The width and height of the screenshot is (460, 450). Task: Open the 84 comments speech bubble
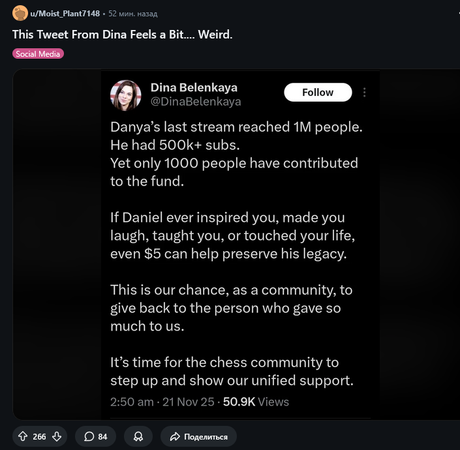coord(96,436)
